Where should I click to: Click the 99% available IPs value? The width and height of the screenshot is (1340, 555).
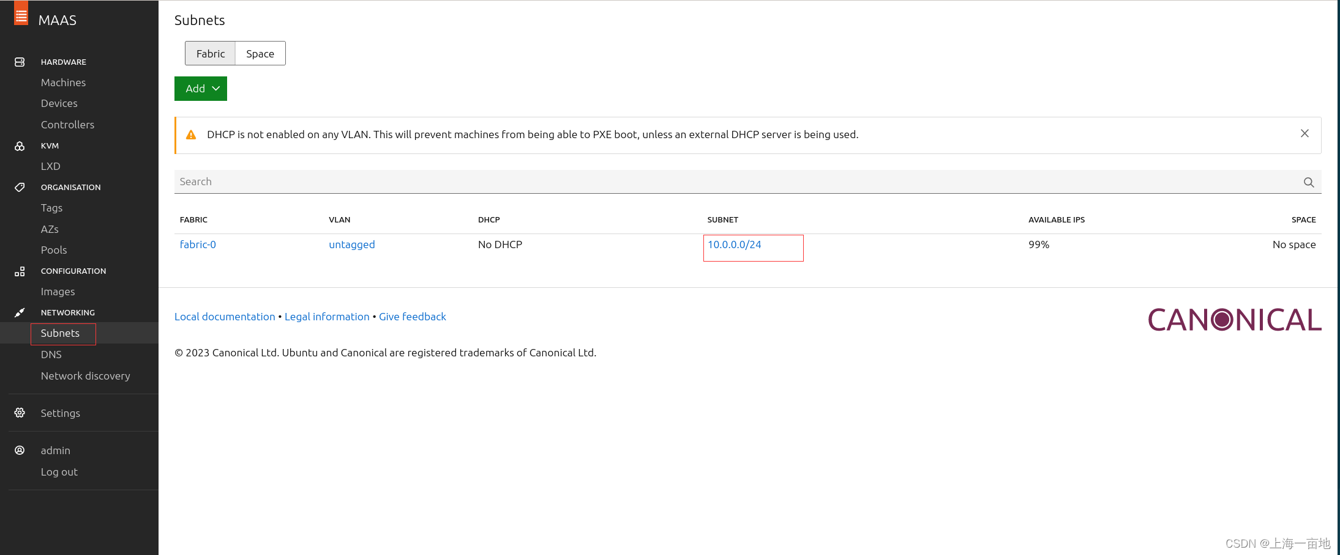tap(1038, 244)
